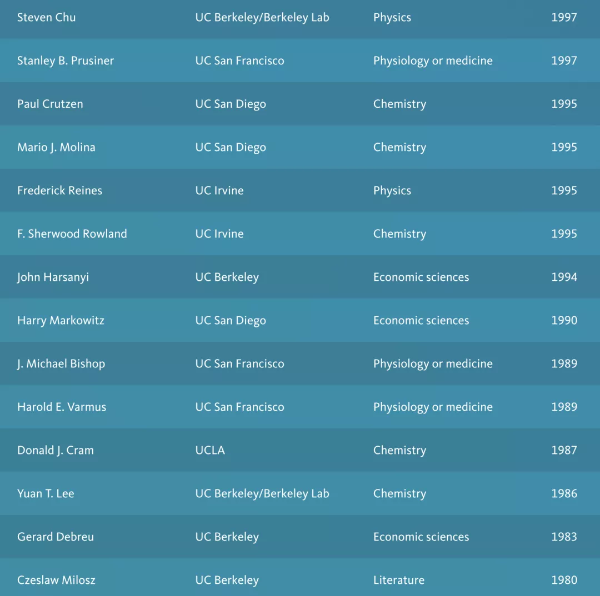Viewport: 600px width, 596px height.
Task: Select Czeslaw Milosz in the list
Action: click(x=56, y=580)
